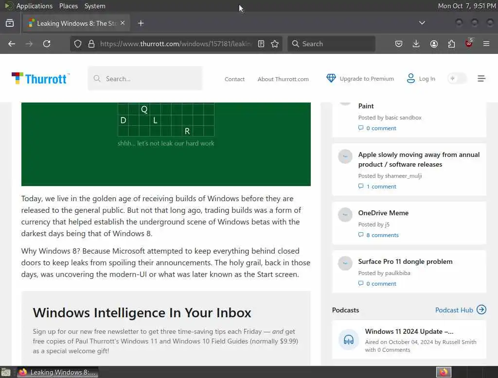Click the padlock site security icon
Viewport: 498px width, 378px height.
(x=91, y=44)
